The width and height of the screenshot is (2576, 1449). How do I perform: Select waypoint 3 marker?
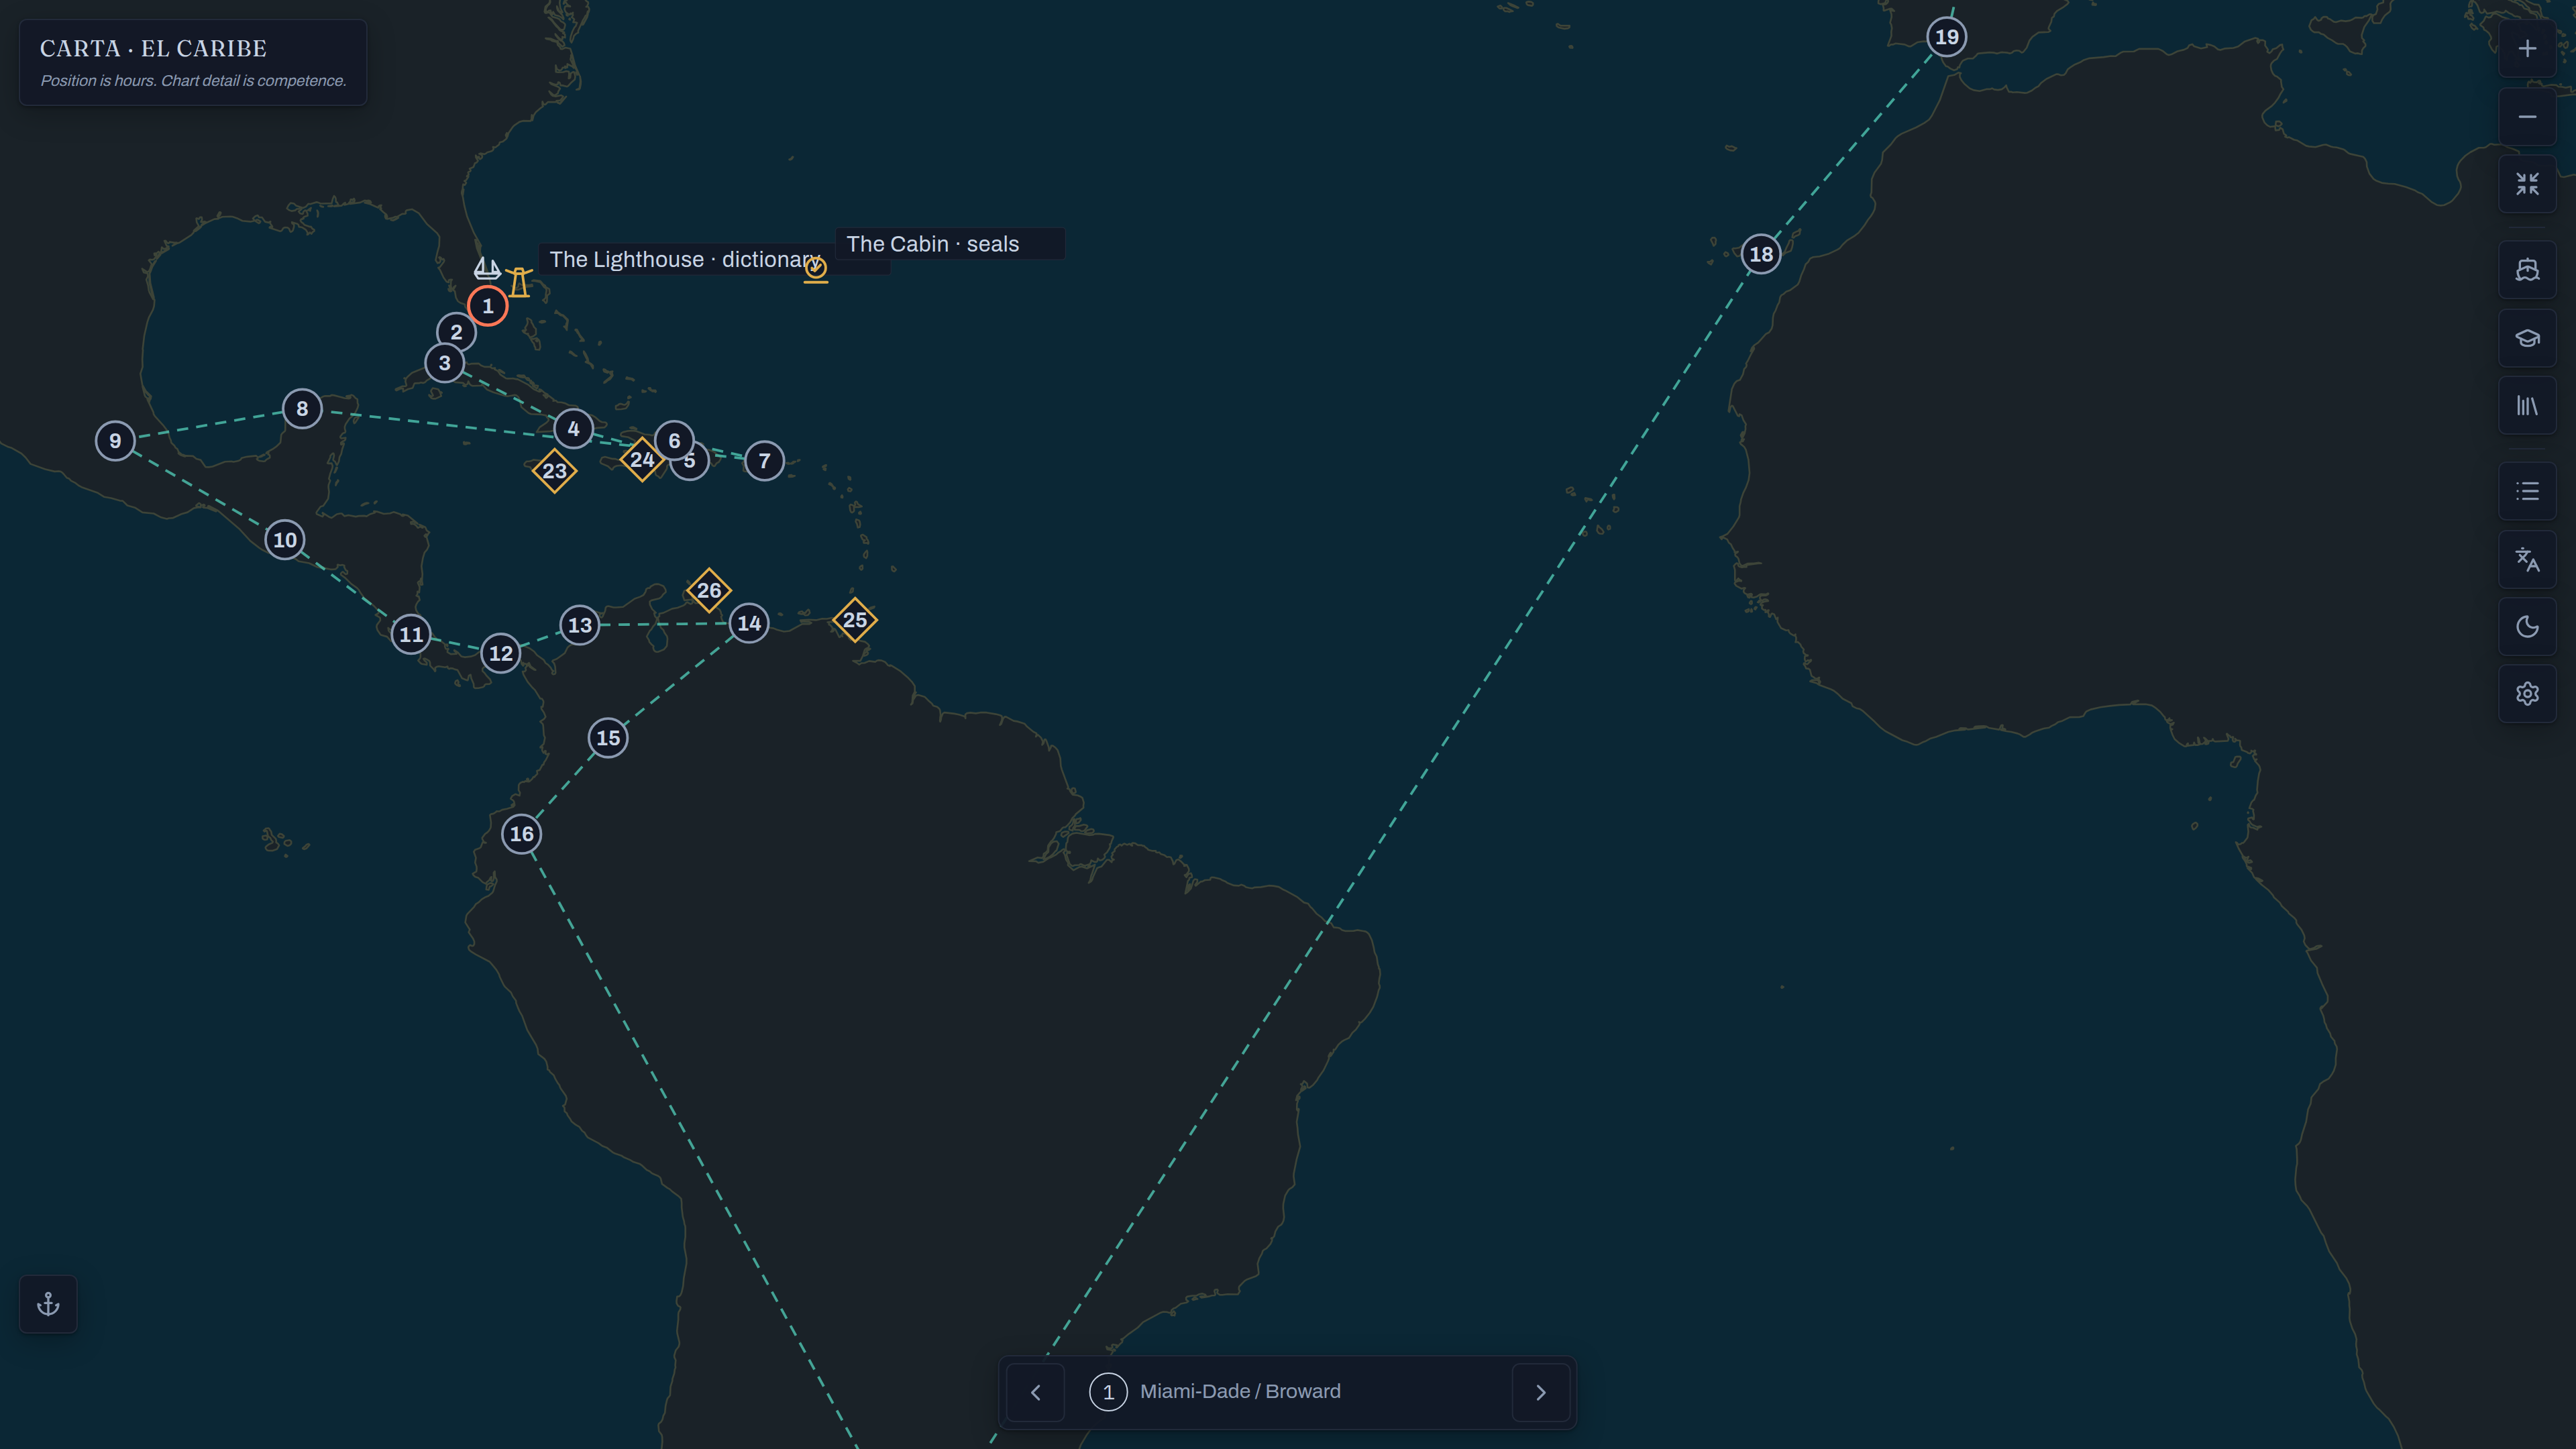coord(445,363)
